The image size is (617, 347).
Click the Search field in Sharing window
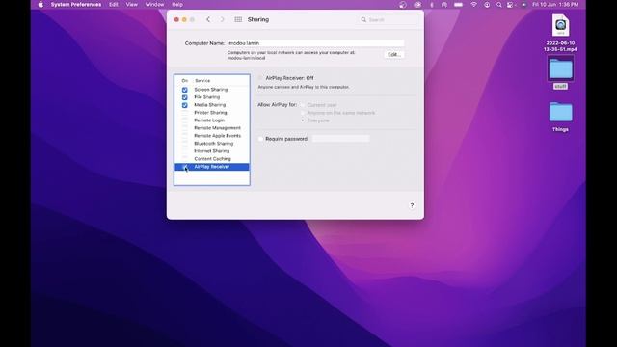click(388, 19)
